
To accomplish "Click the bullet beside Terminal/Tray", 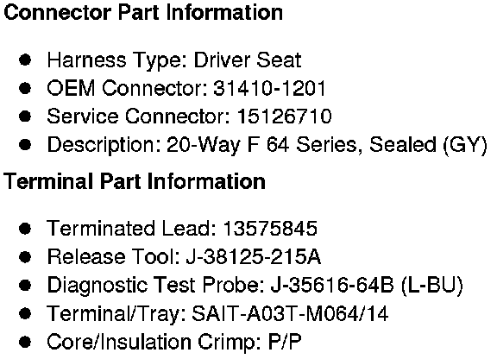I will click(x=25, y=313).
